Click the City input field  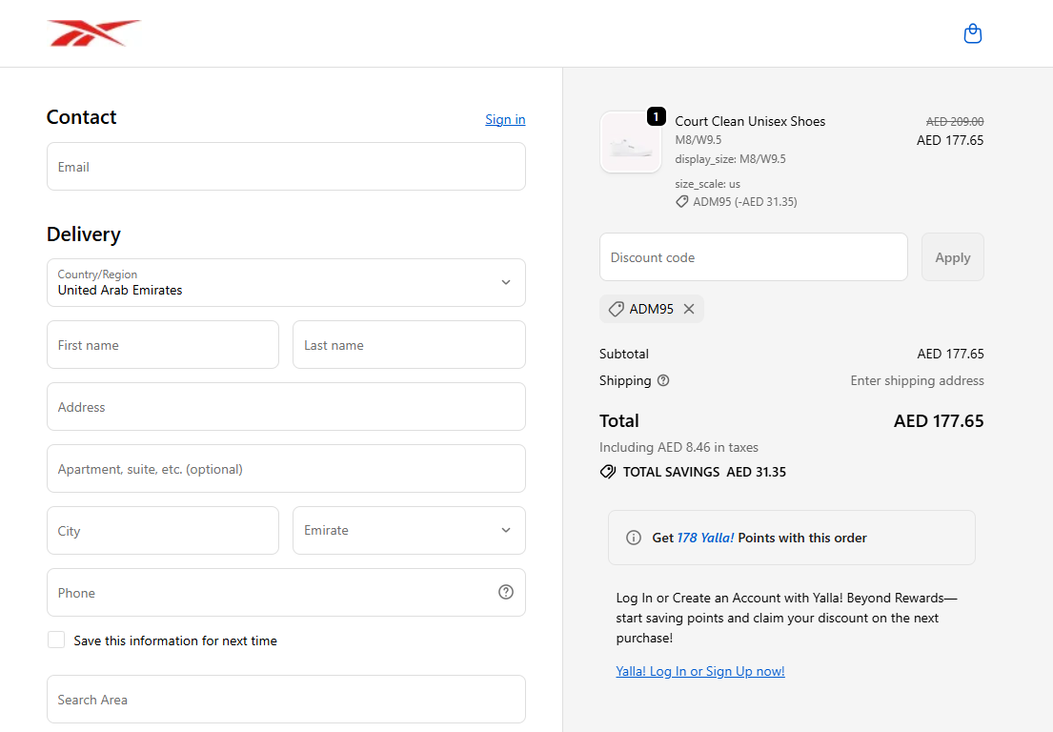163,531
